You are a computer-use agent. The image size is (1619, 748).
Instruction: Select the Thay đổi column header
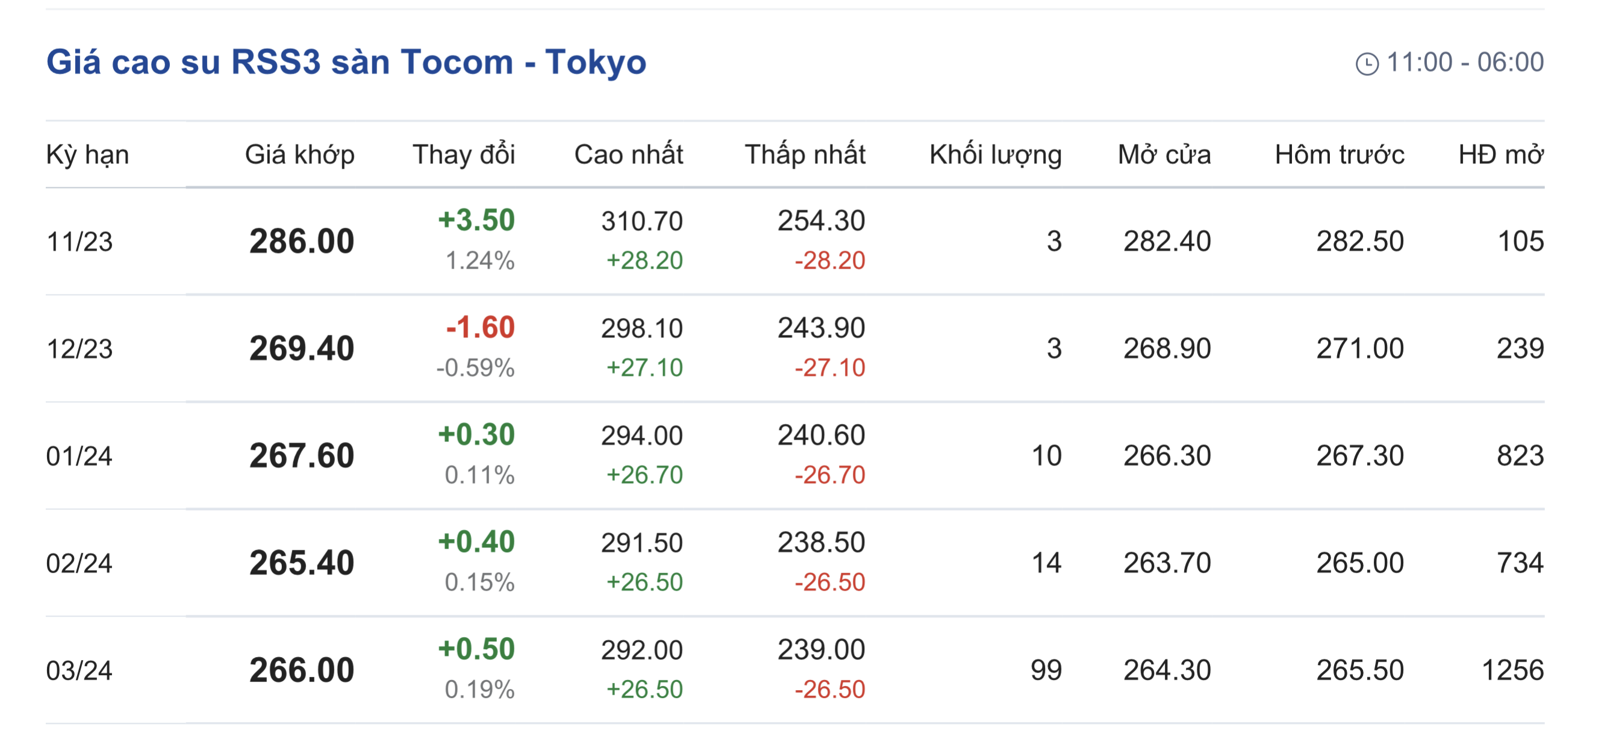463,155
